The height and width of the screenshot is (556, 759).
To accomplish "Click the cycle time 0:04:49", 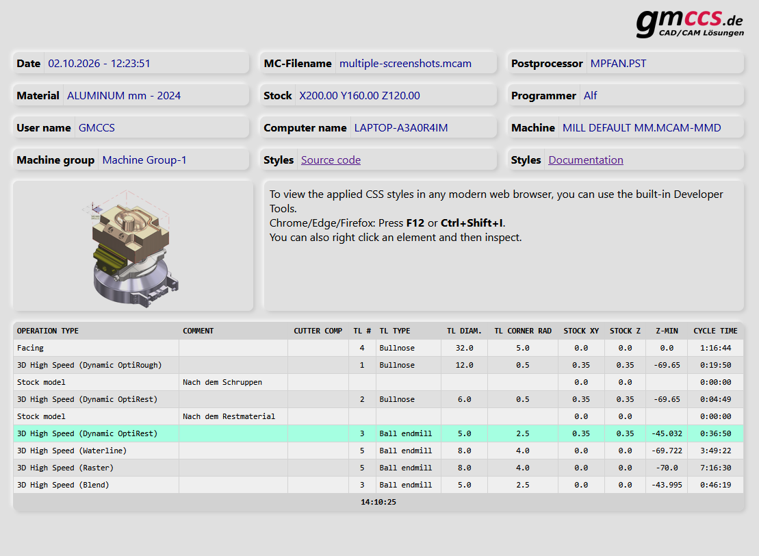I will (715, 399).
